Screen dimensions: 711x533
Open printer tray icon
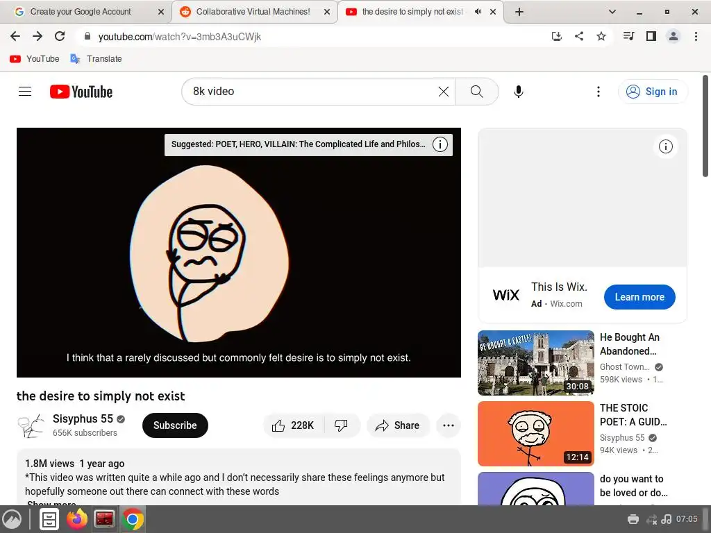click(633, 519)
